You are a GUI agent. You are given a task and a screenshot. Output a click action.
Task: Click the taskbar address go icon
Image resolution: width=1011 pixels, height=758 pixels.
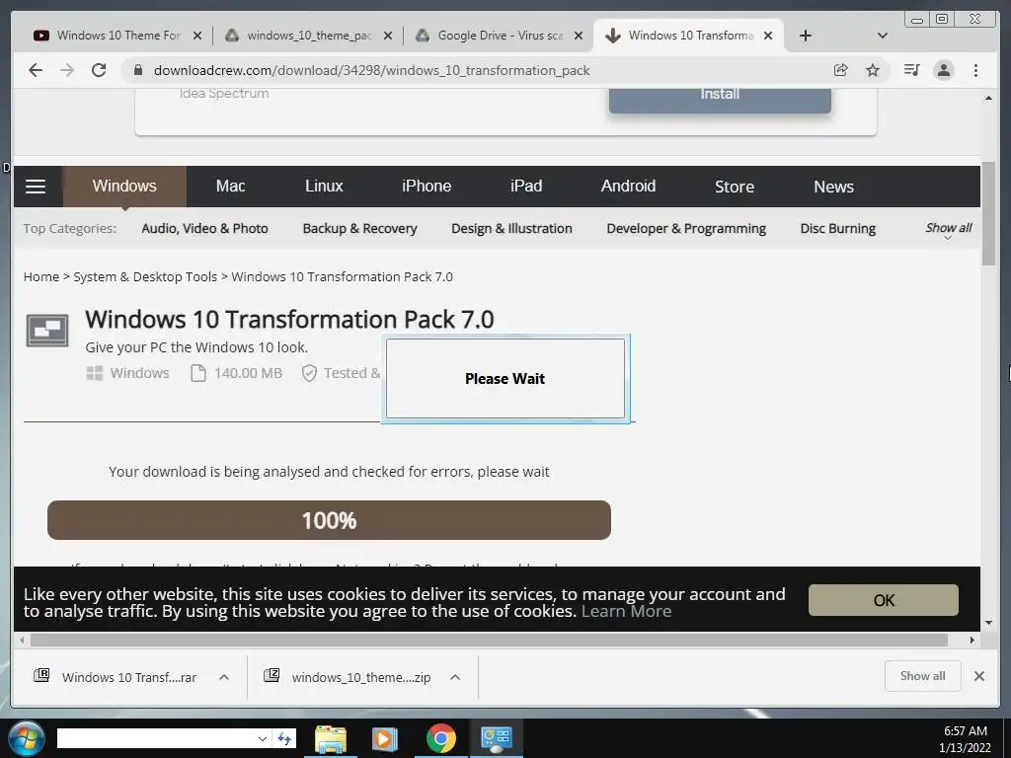[x=284, y=738]
